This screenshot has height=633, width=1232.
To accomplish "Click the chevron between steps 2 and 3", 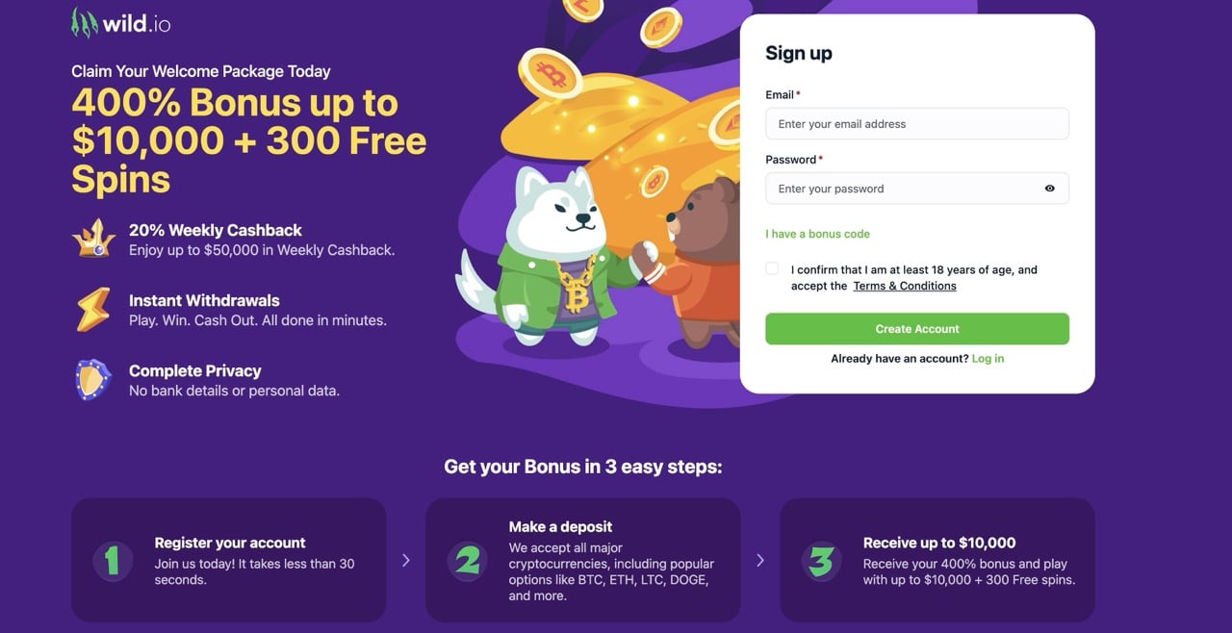I will tap(760, 560).
